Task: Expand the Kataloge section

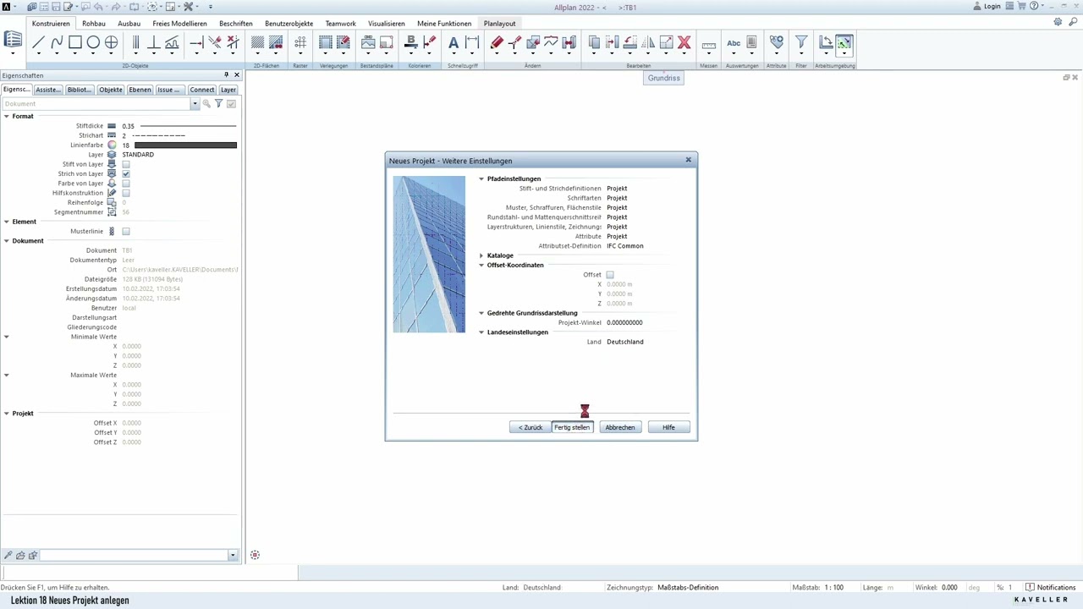Action: pos(481,255)
